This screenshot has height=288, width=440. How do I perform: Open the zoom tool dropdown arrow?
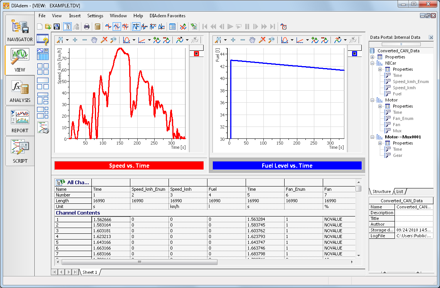(66, 40)
